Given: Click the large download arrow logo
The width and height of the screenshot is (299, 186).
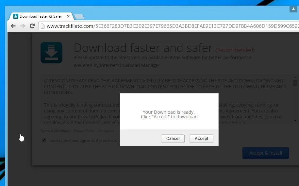Looking at the screenshot, I should [x=52, y=53].
